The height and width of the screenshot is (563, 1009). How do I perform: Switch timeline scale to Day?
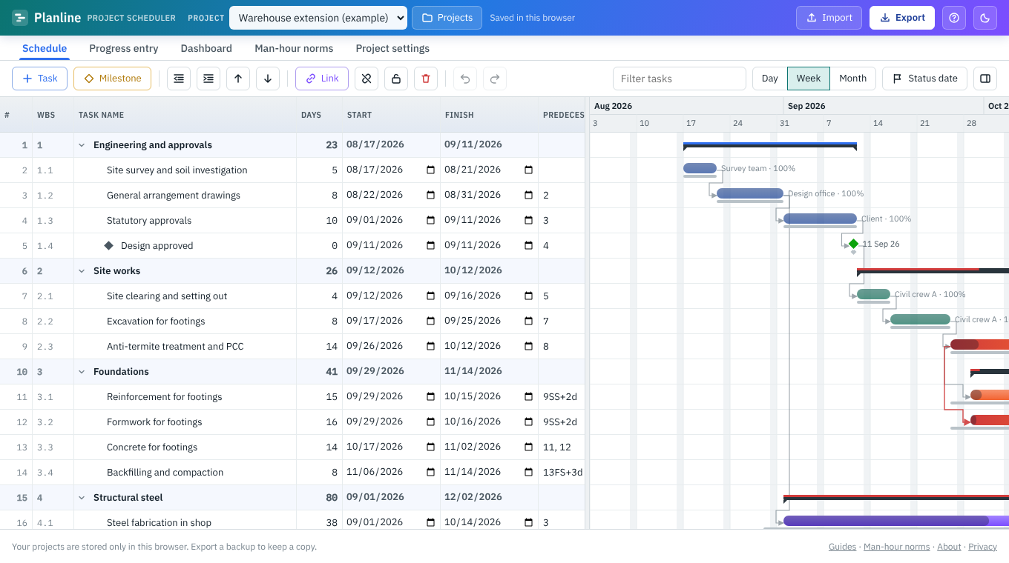pyautogui.click(x=770, y=79)
